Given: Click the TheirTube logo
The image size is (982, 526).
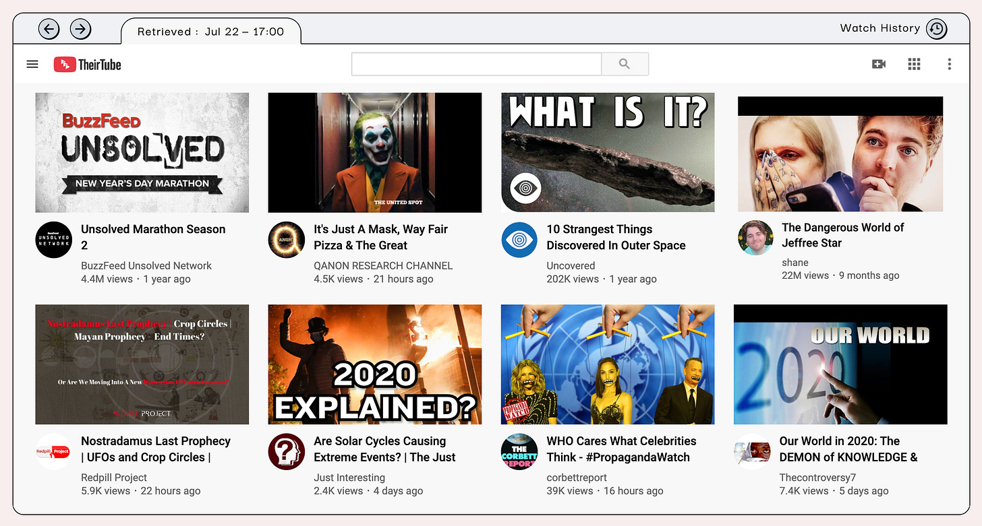Looking at the screenshot, I should (88, 65).
